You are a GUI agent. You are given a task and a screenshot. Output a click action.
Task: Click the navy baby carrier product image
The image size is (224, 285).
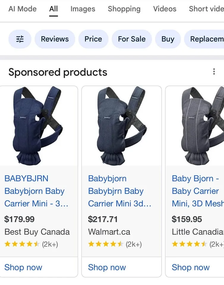pyautogui.click(x=39, y=126)
